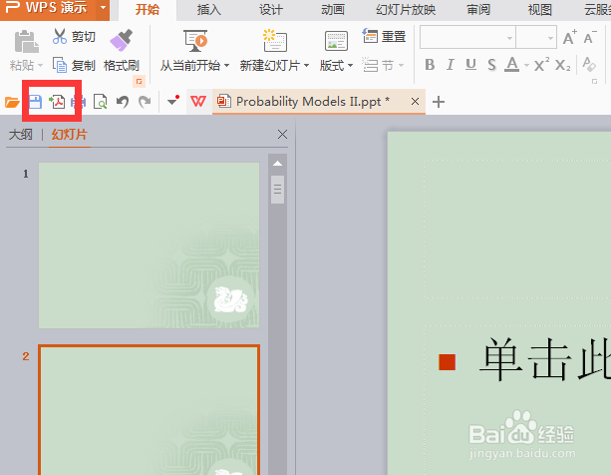Open the font size combo box
611x475 pixels.
[536, 38]
